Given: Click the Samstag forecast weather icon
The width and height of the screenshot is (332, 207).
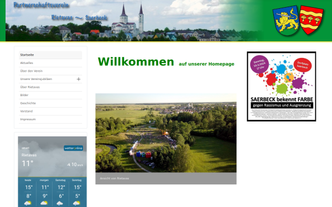Looking at the screenshot, I should click(60, 203).
